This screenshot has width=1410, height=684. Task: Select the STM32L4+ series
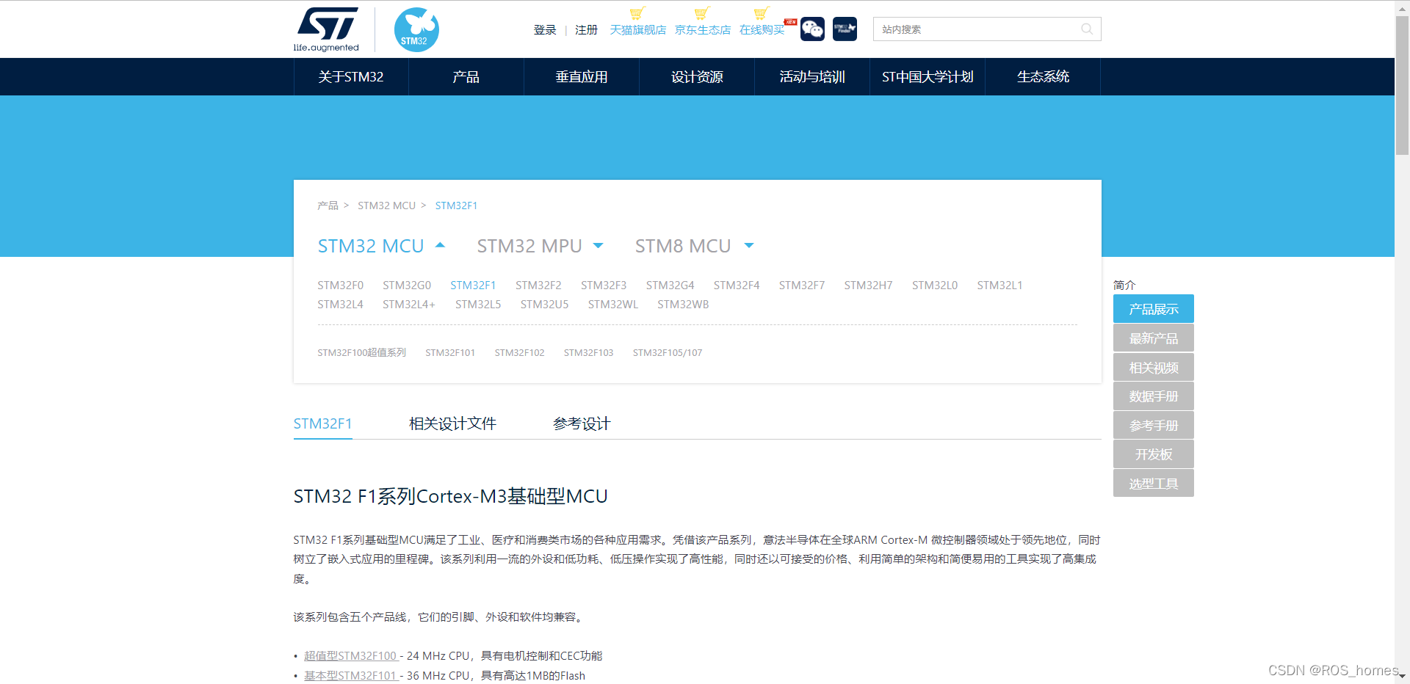point(409,305)
